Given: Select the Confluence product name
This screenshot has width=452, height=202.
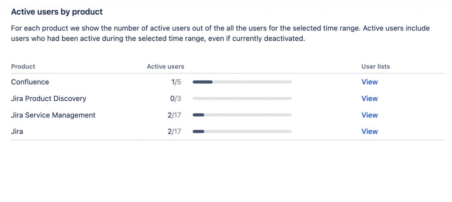Looking at the screenshot, I should 30,82.
